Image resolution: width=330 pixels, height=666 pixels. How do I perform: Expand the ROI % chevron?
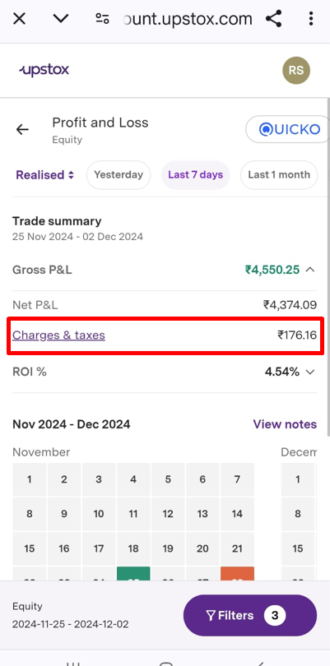[x=310, y=372]
